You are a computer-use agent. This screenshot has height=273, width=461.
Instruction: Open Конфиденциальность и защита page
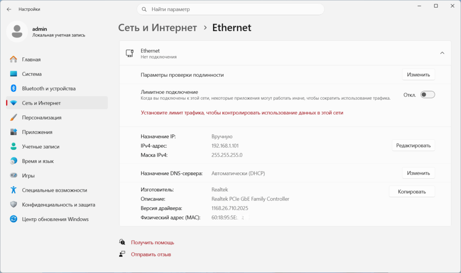click(57, 205)
